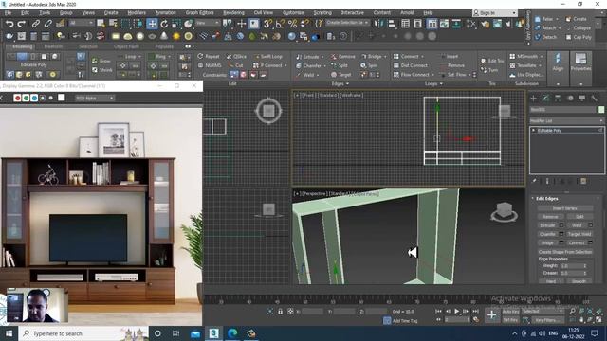The width and height of the screenshot is (607, 341).
Task: Open the Create Selection Set dropdown
Action: coord(347,23)
